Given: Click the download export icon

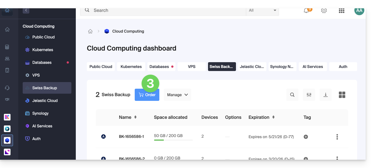Looking at the screenshot, I should point(326,95).
